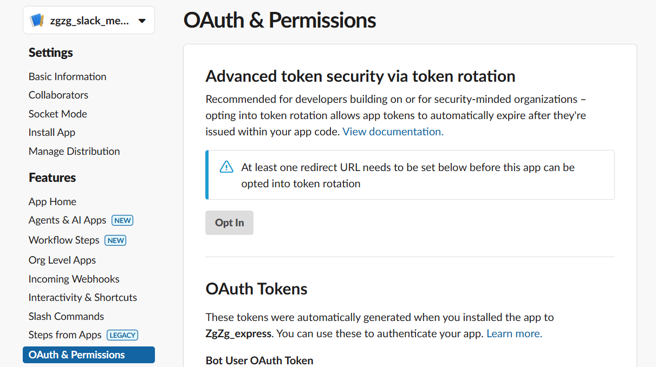
Task: Open Socket Mode page
Action: pyautogui.click(x=58, y=114)
